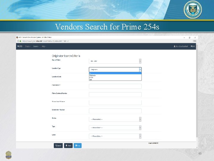The height and width of the screenshot is (161, 214).
Task: Click the NCCS brand link
Action: [20, 46]
